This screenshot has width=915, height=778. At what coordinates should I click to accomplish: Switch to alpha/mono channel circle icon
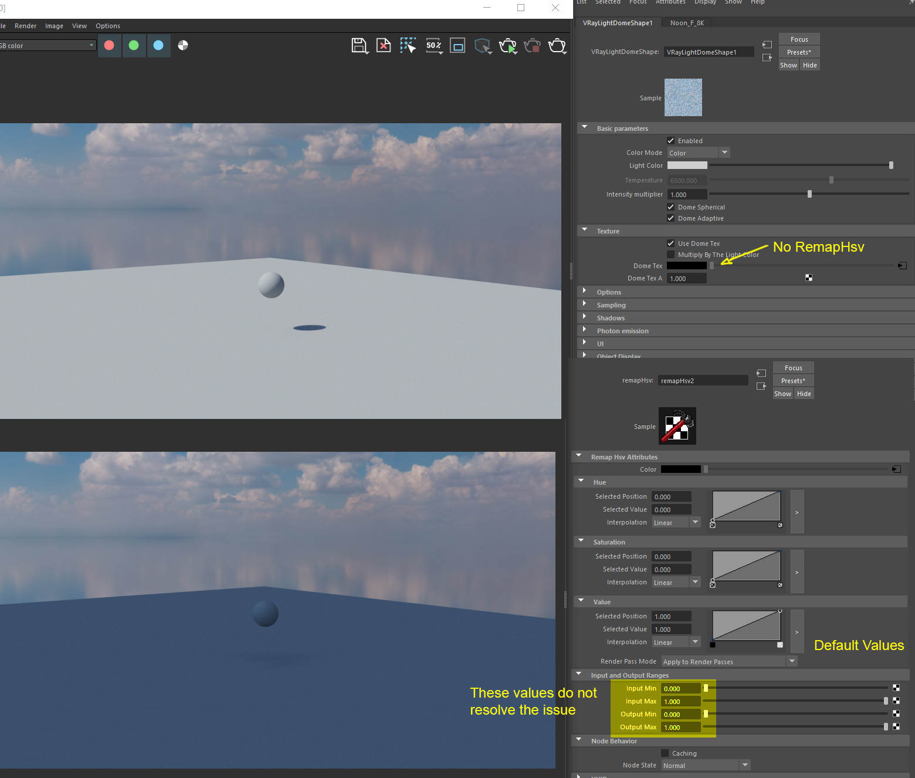click(183, 45)
